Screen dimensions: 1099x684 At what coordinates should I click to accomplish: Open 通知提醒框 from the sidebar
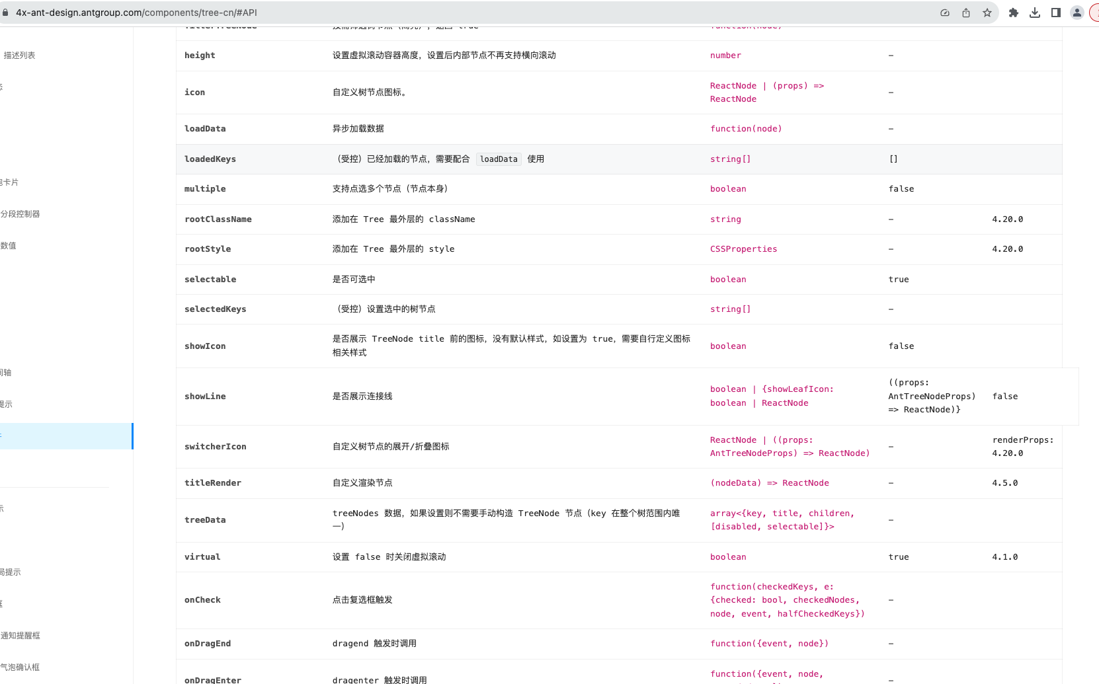[21, 636]
